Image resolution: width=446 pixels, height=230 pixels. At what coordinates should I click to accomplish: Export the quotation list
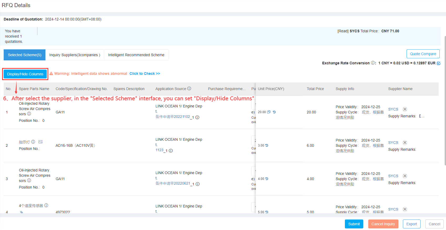[412, 224]
